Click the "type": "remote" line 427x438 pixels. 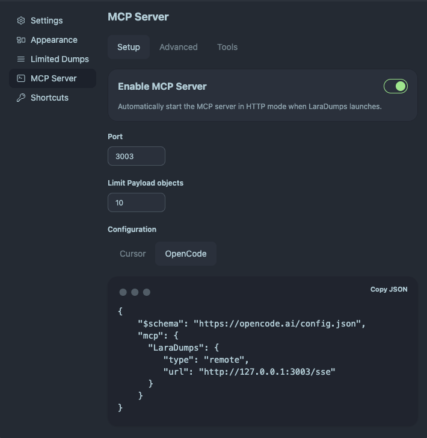[x=206, y=360]
